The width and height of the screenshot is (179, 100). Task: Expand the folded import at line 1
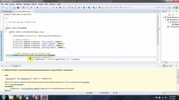(4, 14)
